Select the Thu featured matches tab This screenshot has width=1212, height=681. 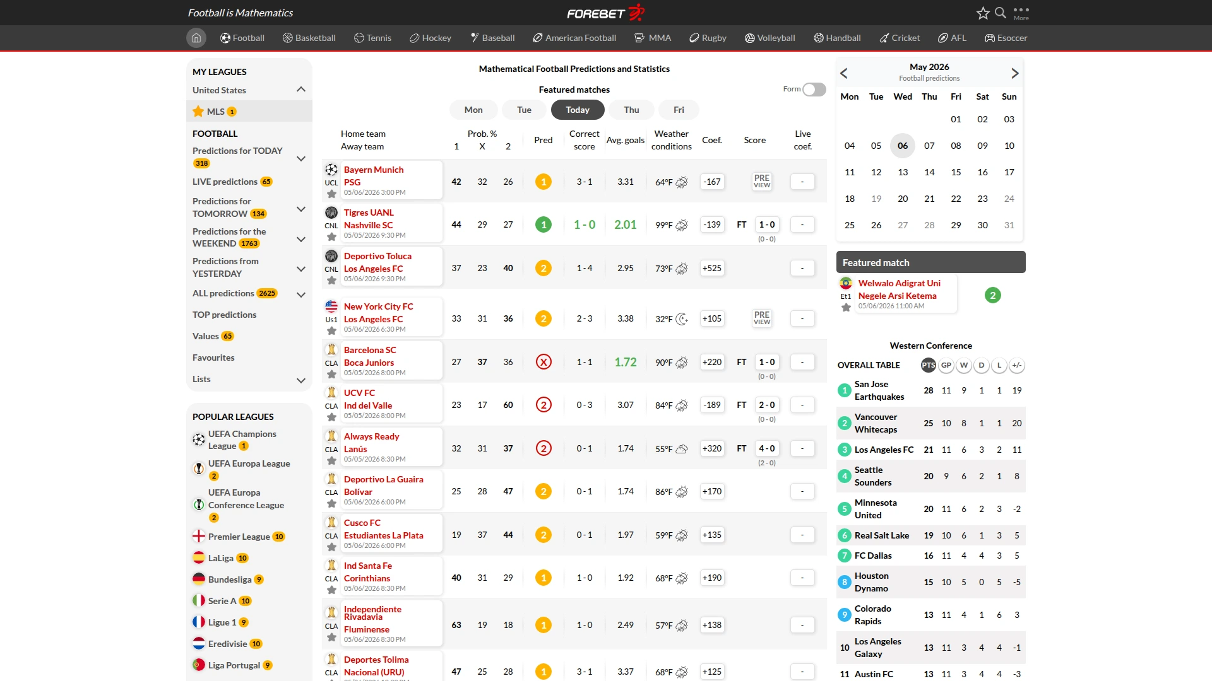631,110
